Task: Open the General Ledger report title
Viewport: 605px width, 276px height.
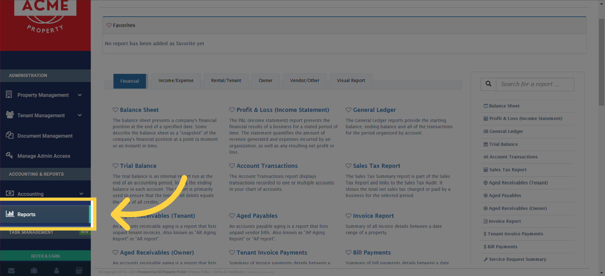Action: point(374,110)
